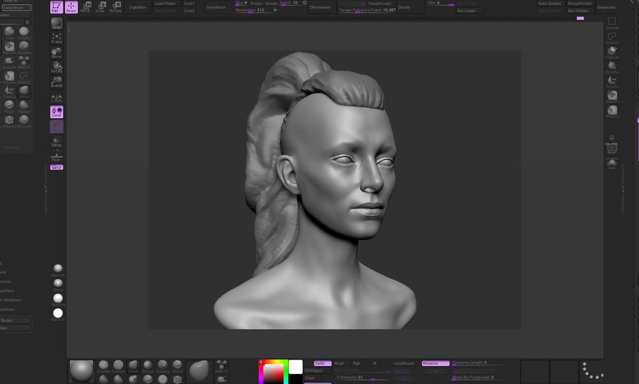Image resolution: width=639 pixels, height=384 pixels.
Task: Select the Draw mode icon
Action: pos(71,7)
